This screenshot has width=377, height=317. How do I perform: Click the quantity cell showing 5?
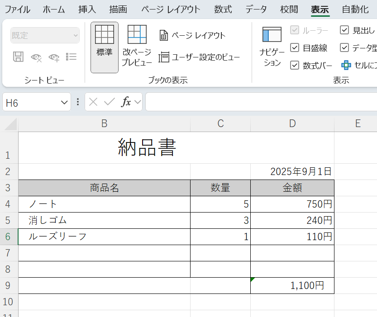[x=220, y=204]
